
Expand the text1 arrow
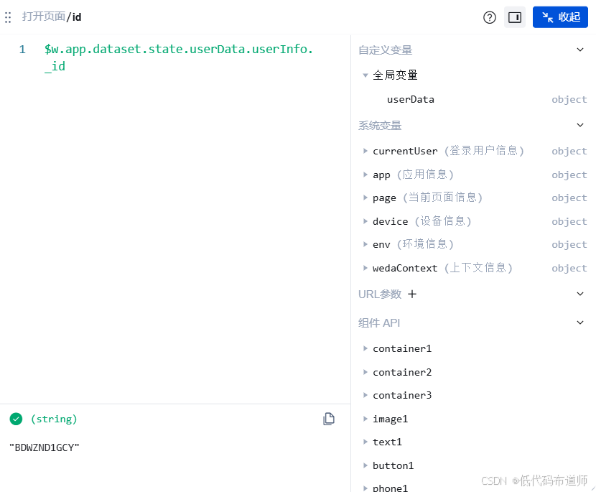[365, 442]
